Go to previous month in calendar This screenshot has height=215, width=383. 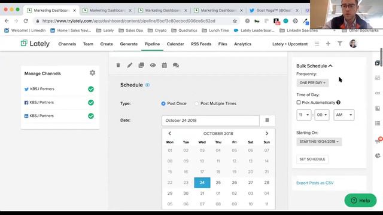(170, 133)
